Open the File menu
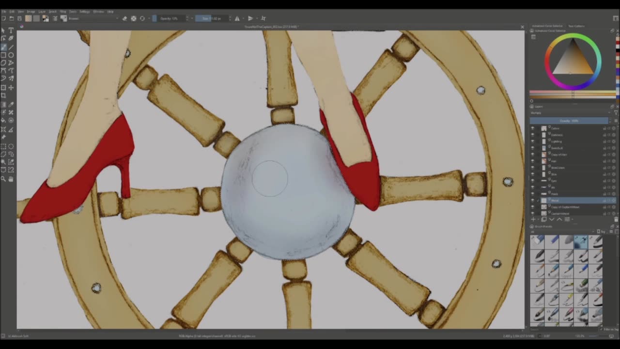Image resolution: width=620 pixels, height=349 pixels. click(x=3, y=11)
